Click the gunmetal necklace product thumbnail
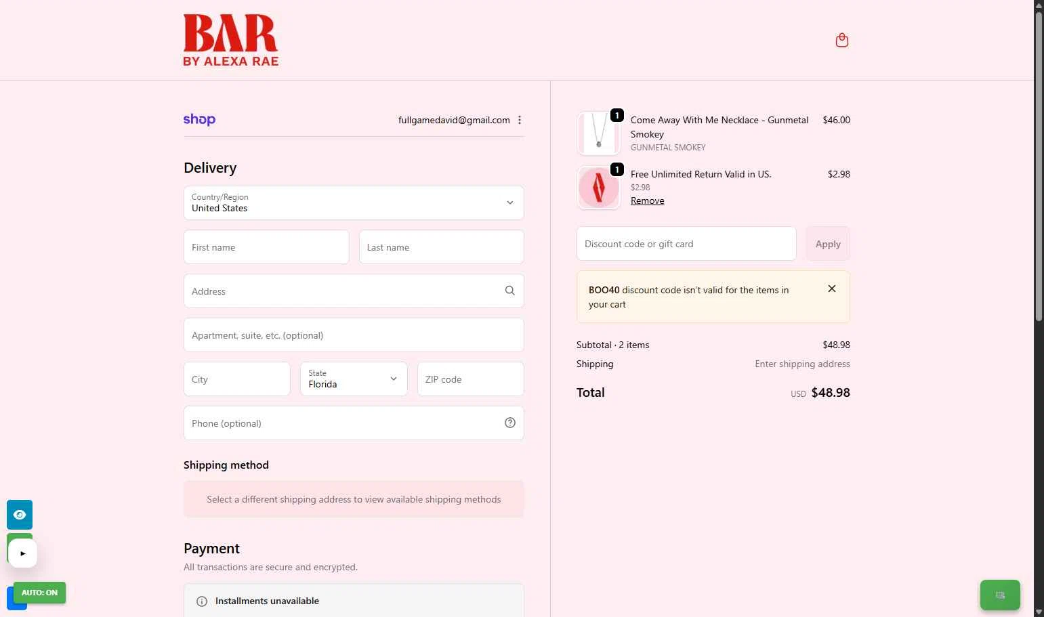Viewport: 1044px width, 617px height. [x=598, y=133]
